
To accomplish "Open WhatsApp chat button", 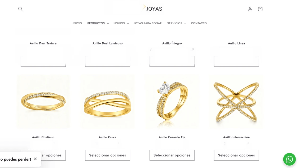I will 289,159.
